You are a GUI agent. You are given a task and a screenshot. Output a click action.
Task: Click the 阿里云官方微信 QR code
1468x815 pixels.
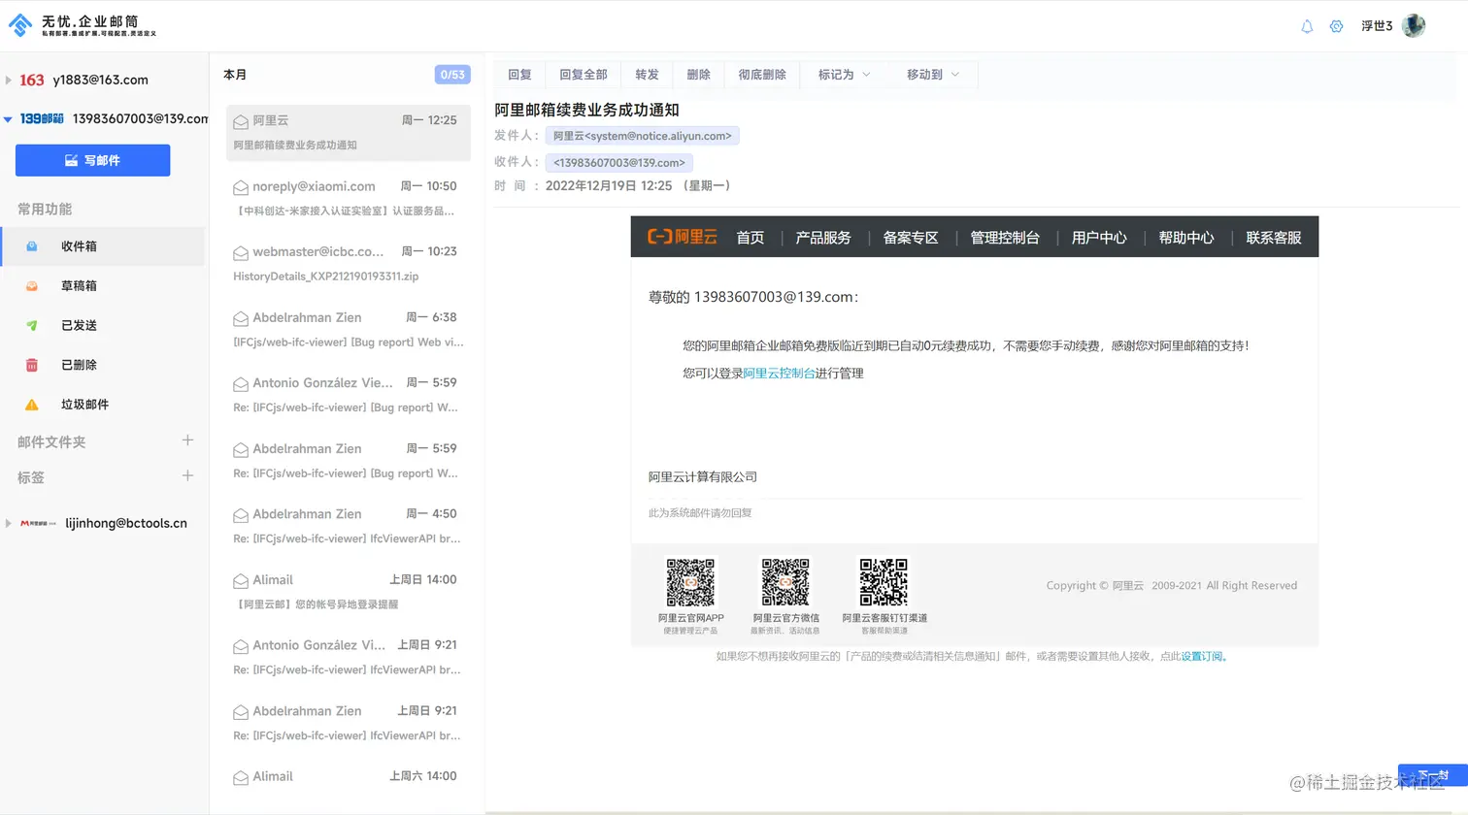click(x=785, y=582)
